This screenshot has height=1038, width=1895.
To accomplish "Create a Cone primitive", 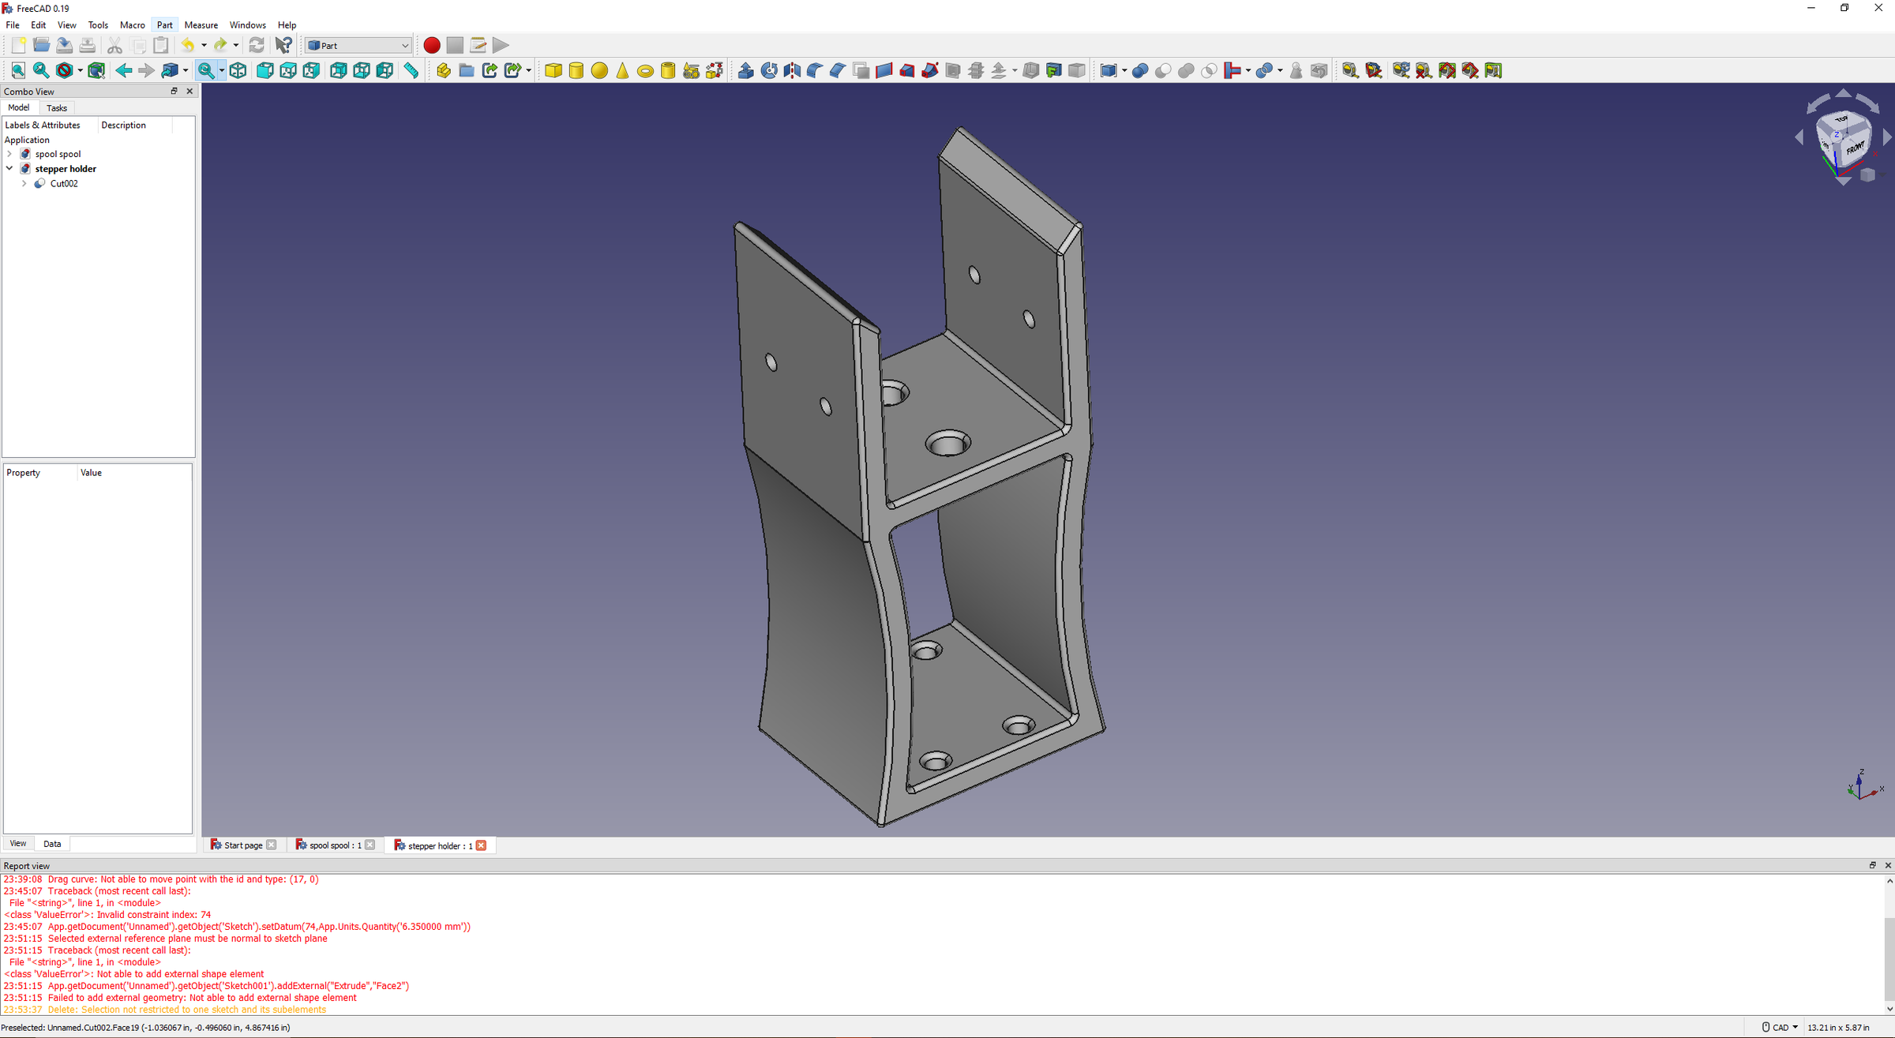I will click(622, 70).
